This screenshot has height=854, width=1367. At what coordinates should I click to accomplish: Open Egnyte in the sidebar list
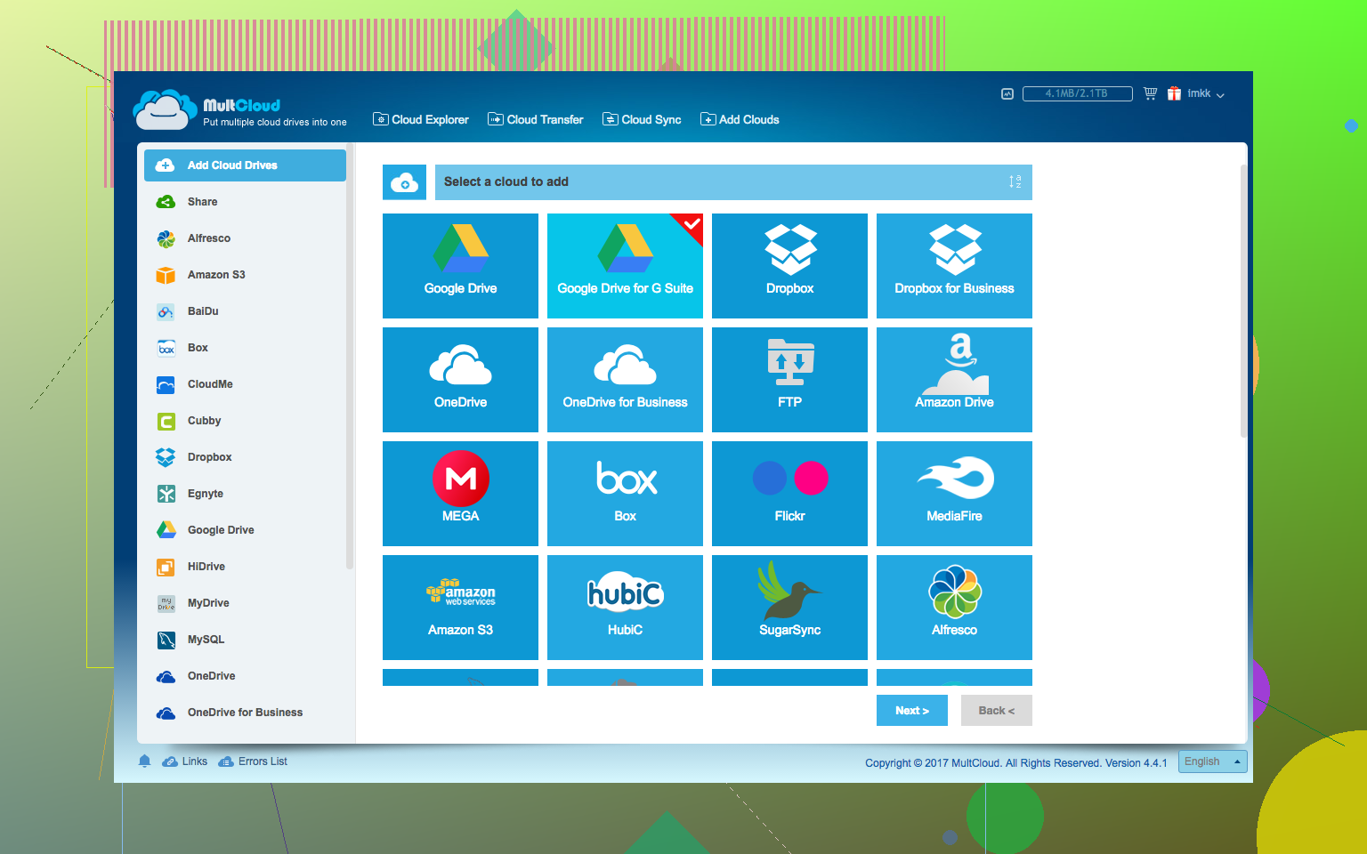[x=245, y=494]
